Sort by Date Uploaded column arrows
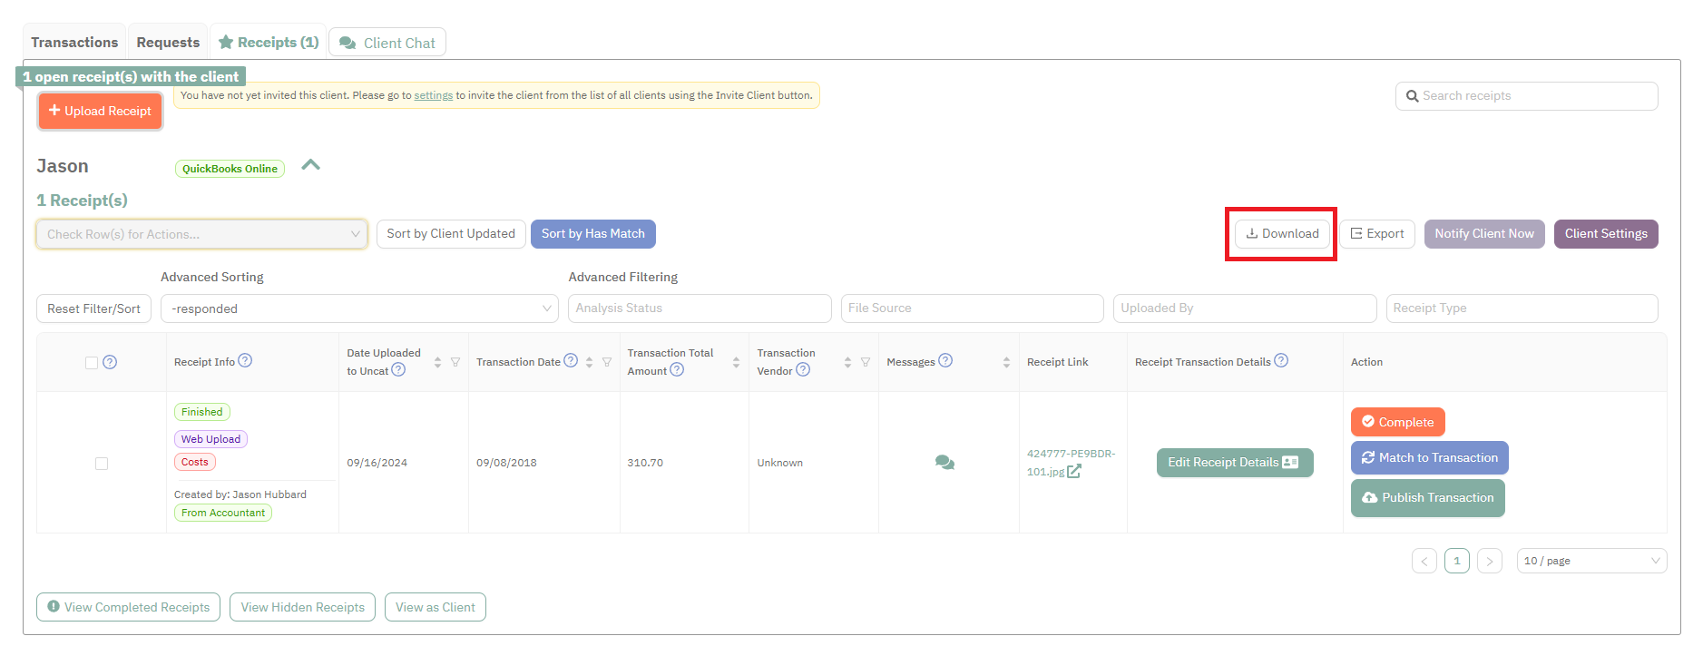Viewport: 1703px width, 646px height. coord(437,362)
